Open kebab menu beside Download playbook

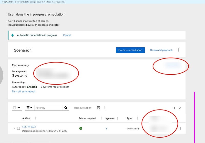click(x=178, y=50)
